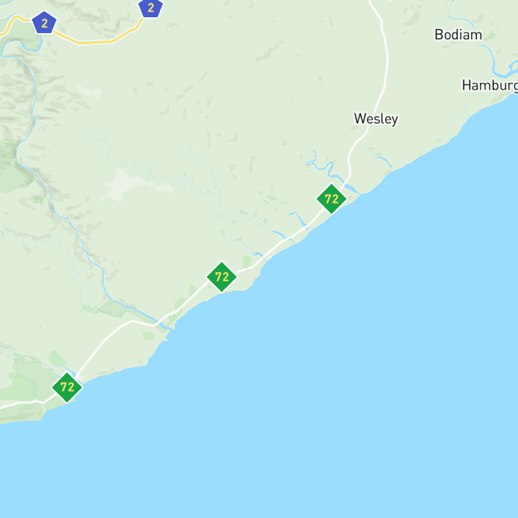Viewport: 518px width, 518px height.
Task: Click the Wesley town label
Action: 376,119
